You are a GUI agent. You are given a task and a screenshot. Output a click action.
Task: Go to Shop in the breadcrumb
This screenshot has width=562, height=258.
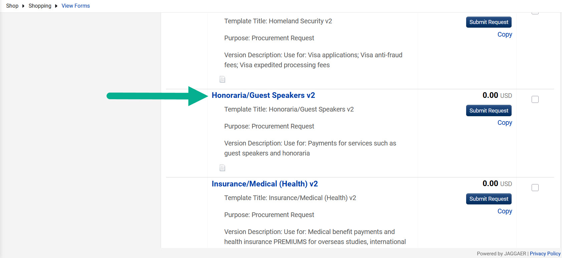pyautogui.click(x=12, y=6)
